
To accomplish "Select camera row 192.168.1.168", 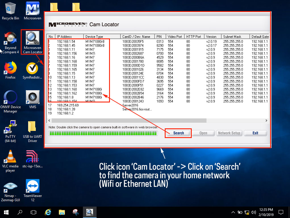I will (158, 61).
